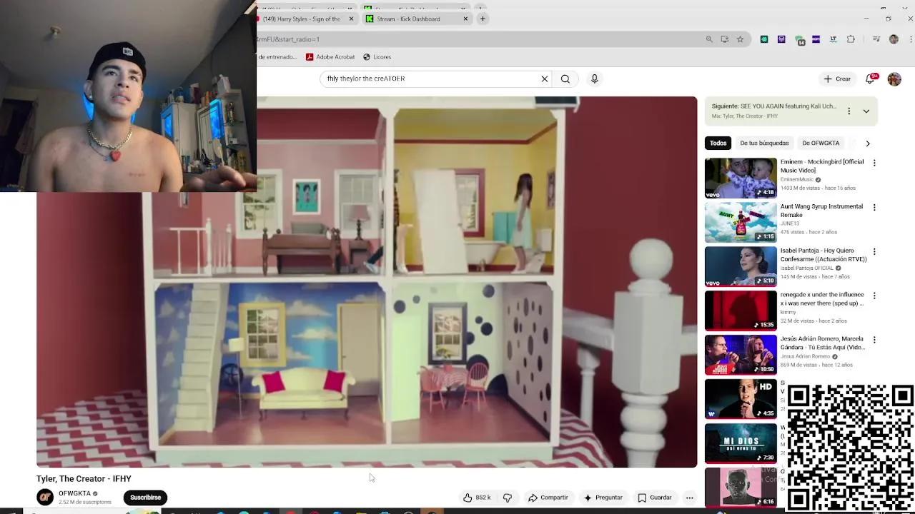Click the Crear button
This screenshot has width=915, height=514.
837,79
